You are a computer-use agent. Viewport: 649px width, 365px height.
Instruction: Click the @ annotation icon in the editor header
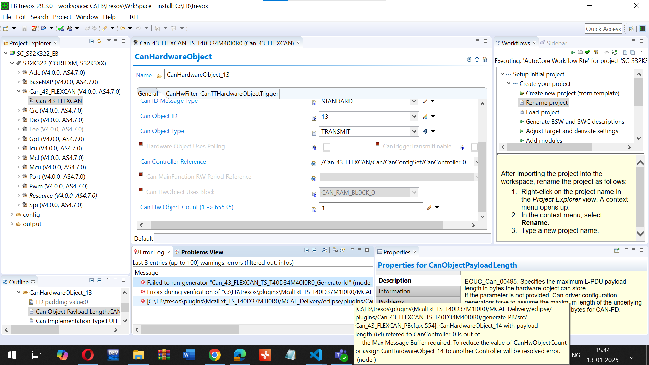[469, 59]
